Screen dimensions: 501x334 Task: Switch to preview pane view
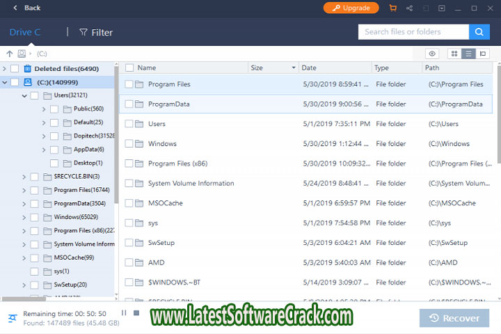tap(484, 54)
